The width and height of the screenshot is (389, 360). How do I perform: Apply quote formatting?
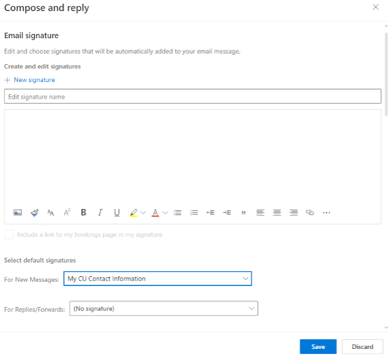pos(244,213)
